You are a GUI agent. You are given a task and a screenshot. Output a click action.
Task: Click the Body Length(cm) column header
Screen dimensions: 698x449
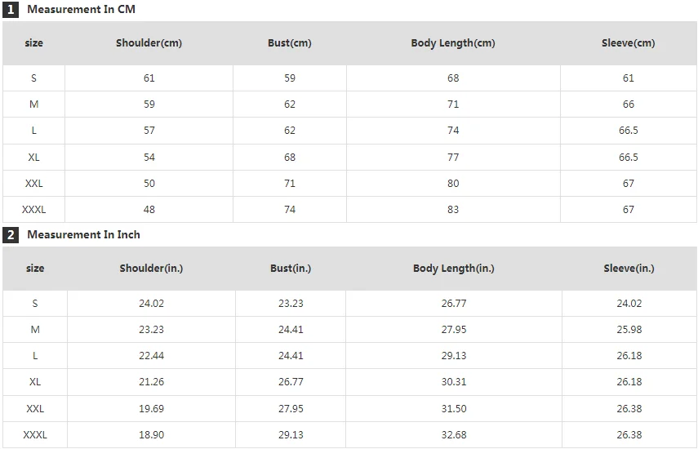pos(453,43)
